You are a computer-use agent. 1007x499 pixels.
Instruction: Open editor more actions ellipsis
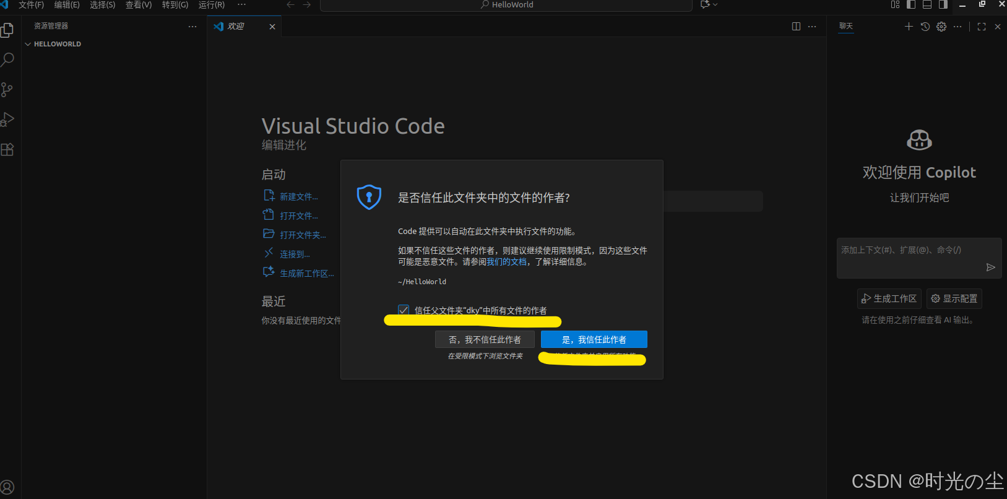click(x=812, y=26)
